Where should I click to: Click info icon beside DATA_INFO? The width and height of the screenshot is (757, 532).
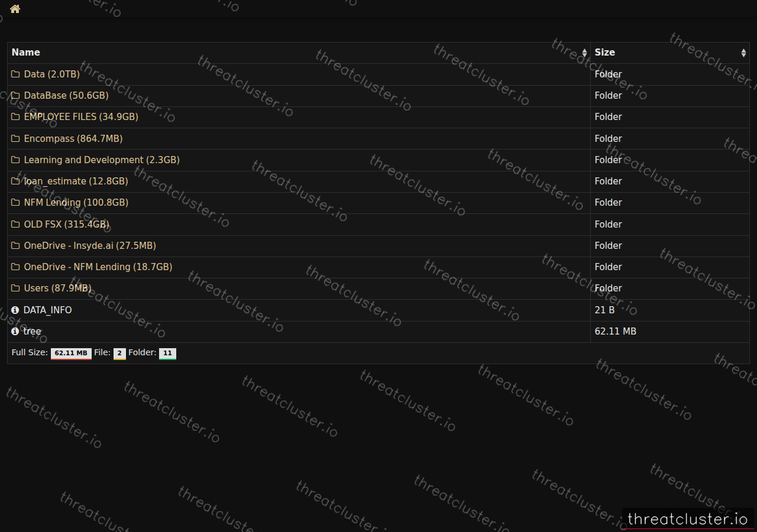point(15,310)
